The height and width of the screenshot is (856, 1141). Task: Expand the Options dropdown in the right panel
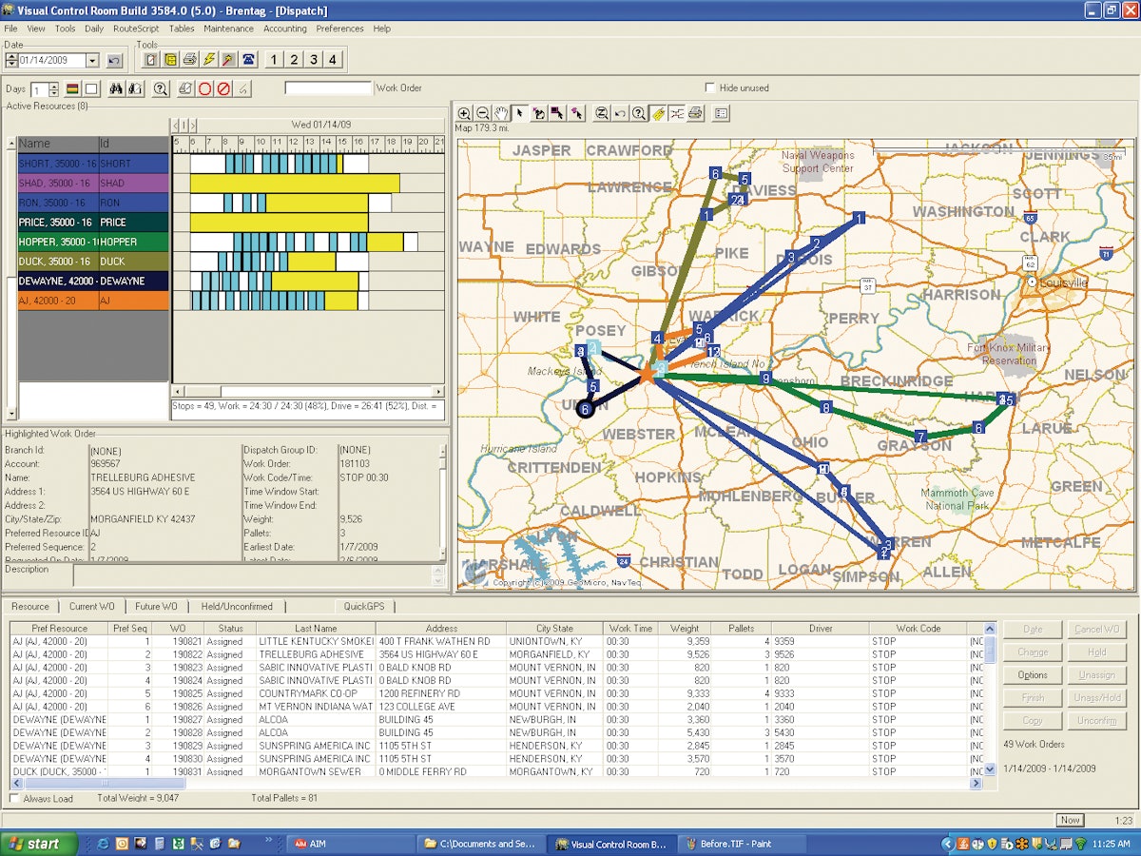click(1033, 675)
